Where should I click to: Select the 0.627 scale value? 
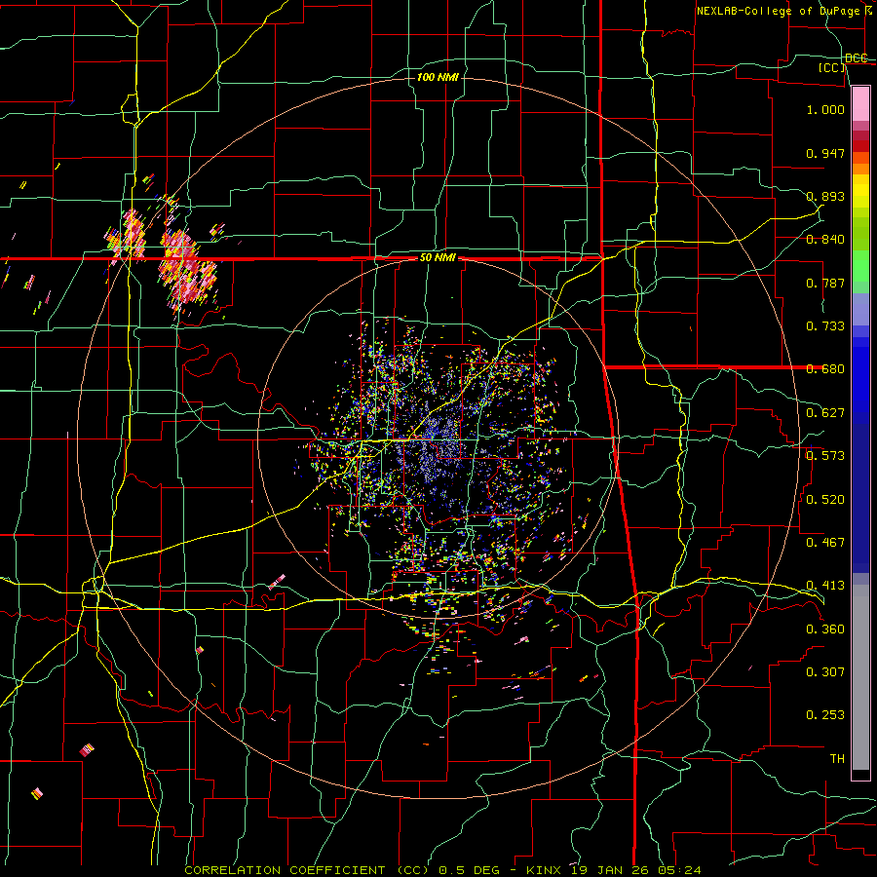[825, 413]
